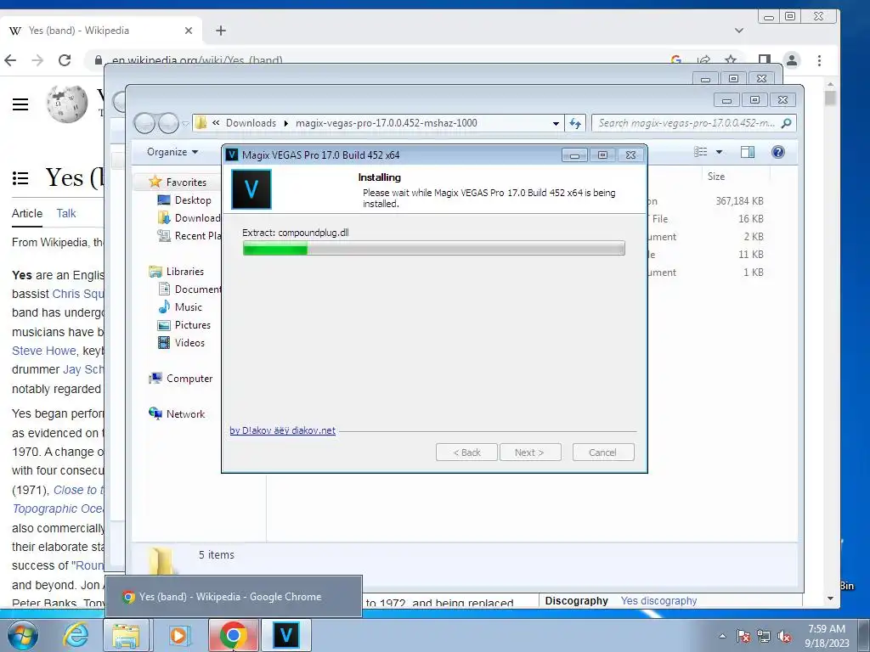The height and width of the screenshot is (652, 870).
Task: Go back in Chrome
Action: [10, 60]
